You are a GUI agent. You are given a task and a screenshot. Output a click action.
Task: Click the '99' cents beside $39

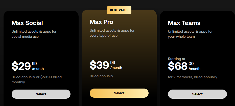tap(113, 62)
